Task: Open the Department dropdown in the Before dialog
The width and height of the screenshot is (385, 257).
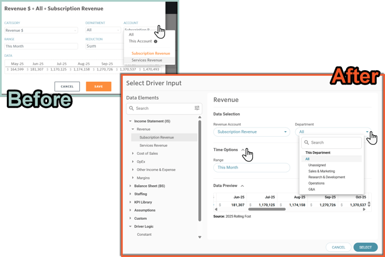Action: click(x=102, y=30)
